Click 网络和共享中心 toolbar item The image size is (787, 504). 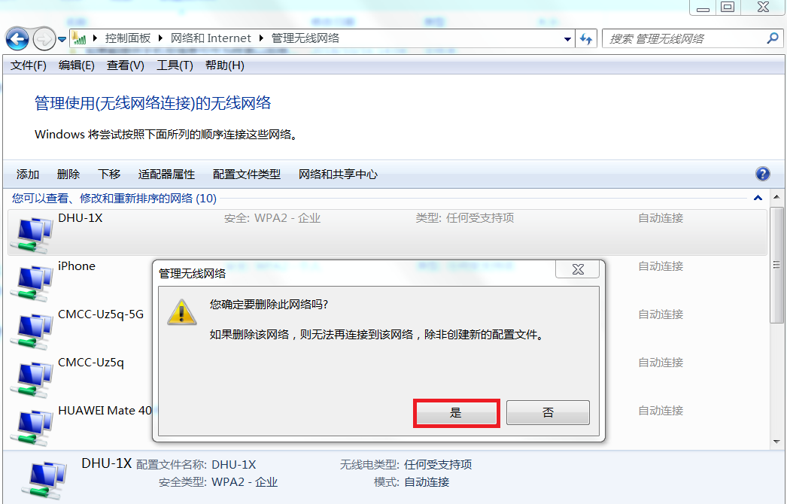click(x=338, y=175)
